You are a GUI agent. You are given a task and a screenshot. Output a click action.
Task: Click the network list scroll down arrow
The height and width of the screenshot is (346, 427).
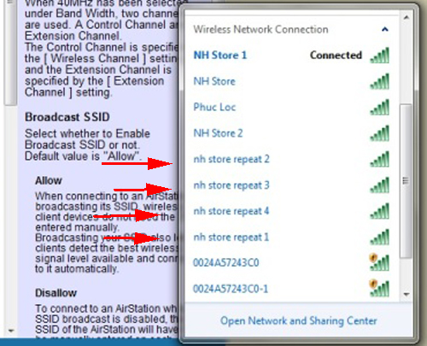pos(407,295)
